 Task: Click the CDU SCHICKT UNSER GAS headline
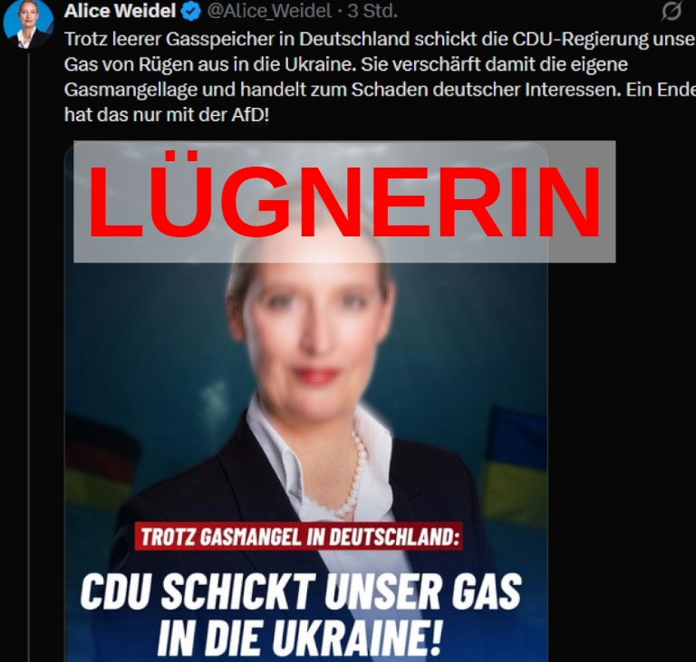pyautogui.click(x=301, y=591)
